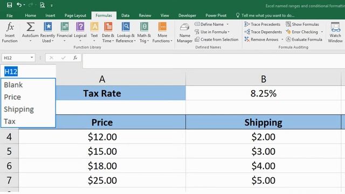The height and width of the screenshot is (194, 345).
Task: Click Remove Arrows
Action: coord(261,39)
